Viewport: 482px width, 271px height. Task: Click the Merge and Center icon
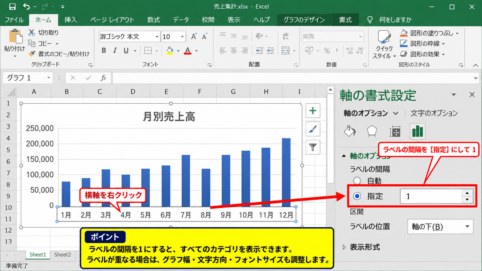(285, 51)
